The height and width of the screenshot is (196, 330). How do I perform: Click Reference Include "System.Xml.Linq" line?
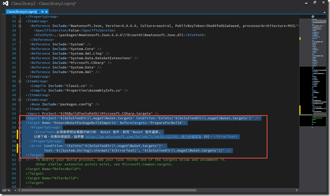[x=69, y=54]
